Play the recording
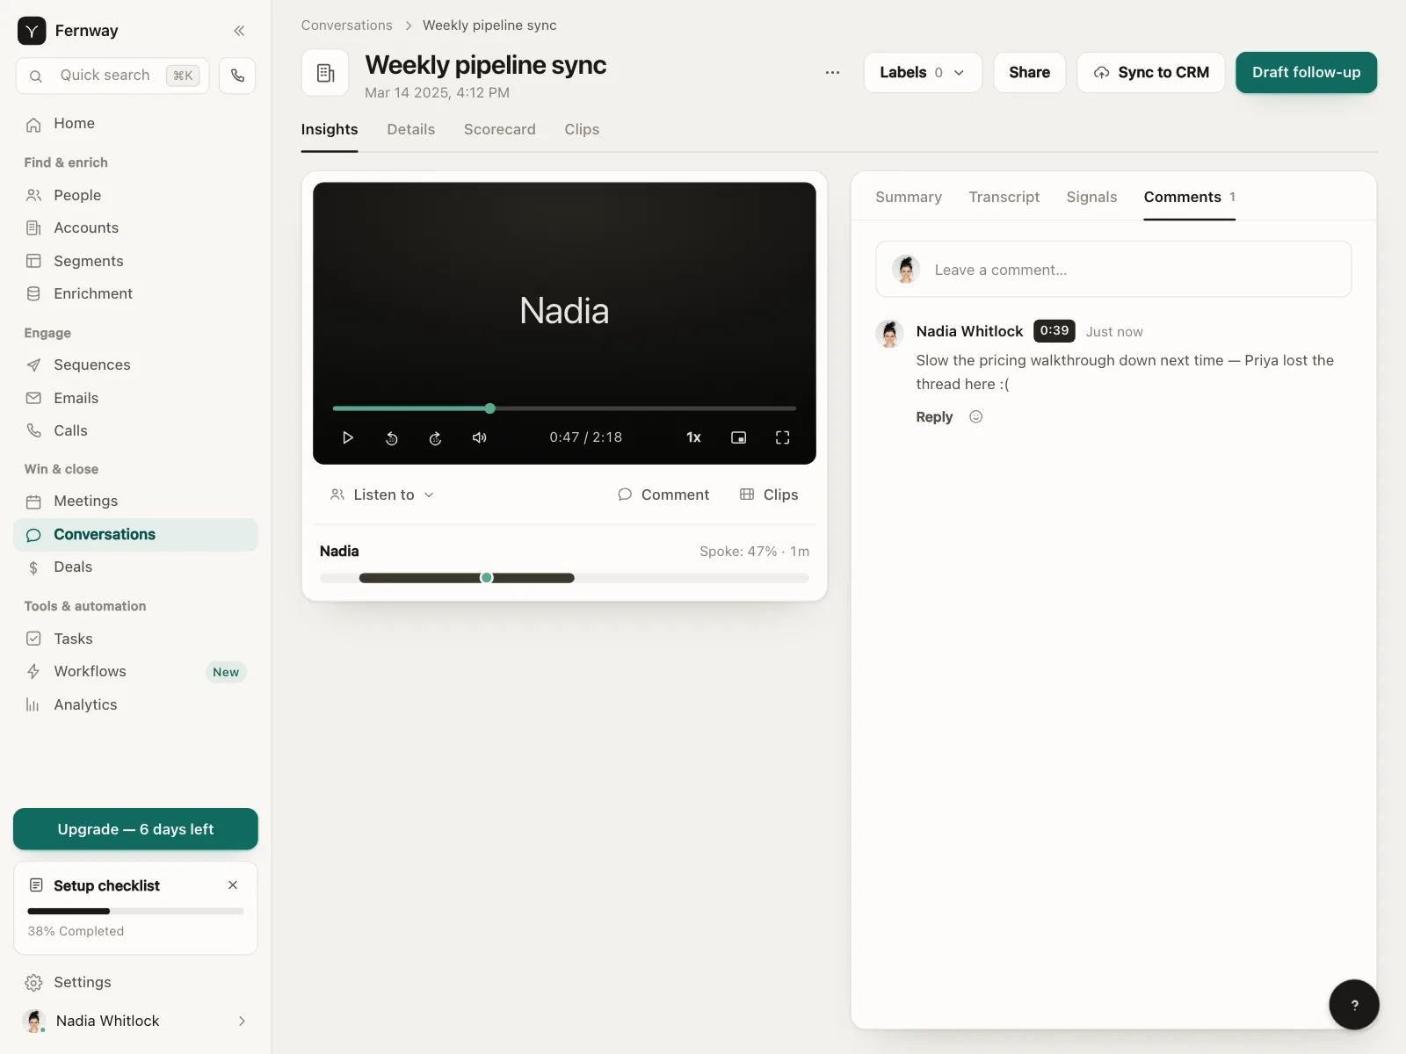The height and width of the screenshot is (1054, 1406). point(348,437)
